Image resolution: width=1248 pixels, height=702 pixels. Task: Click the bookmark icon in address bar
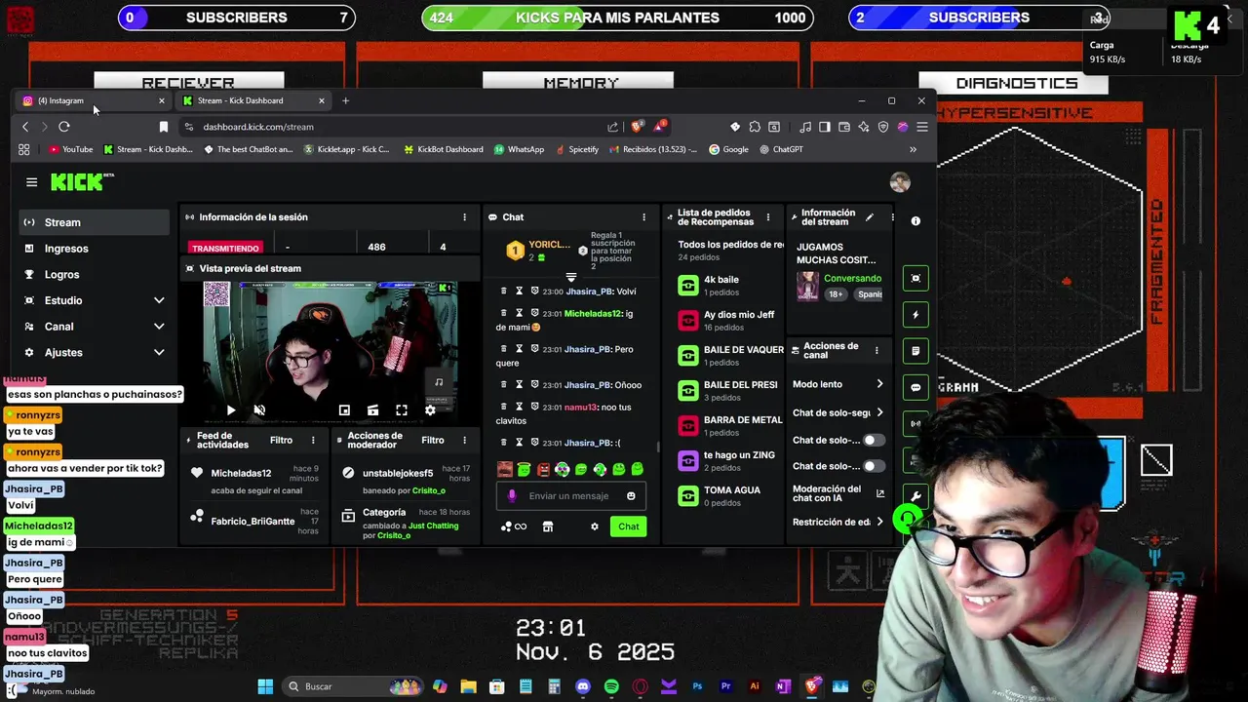(164, 127)
